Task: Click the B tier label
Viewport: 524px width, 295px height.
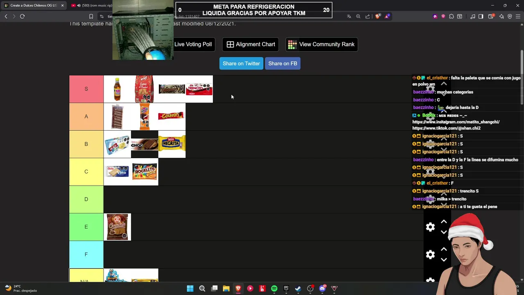Action: coord(86,144)
